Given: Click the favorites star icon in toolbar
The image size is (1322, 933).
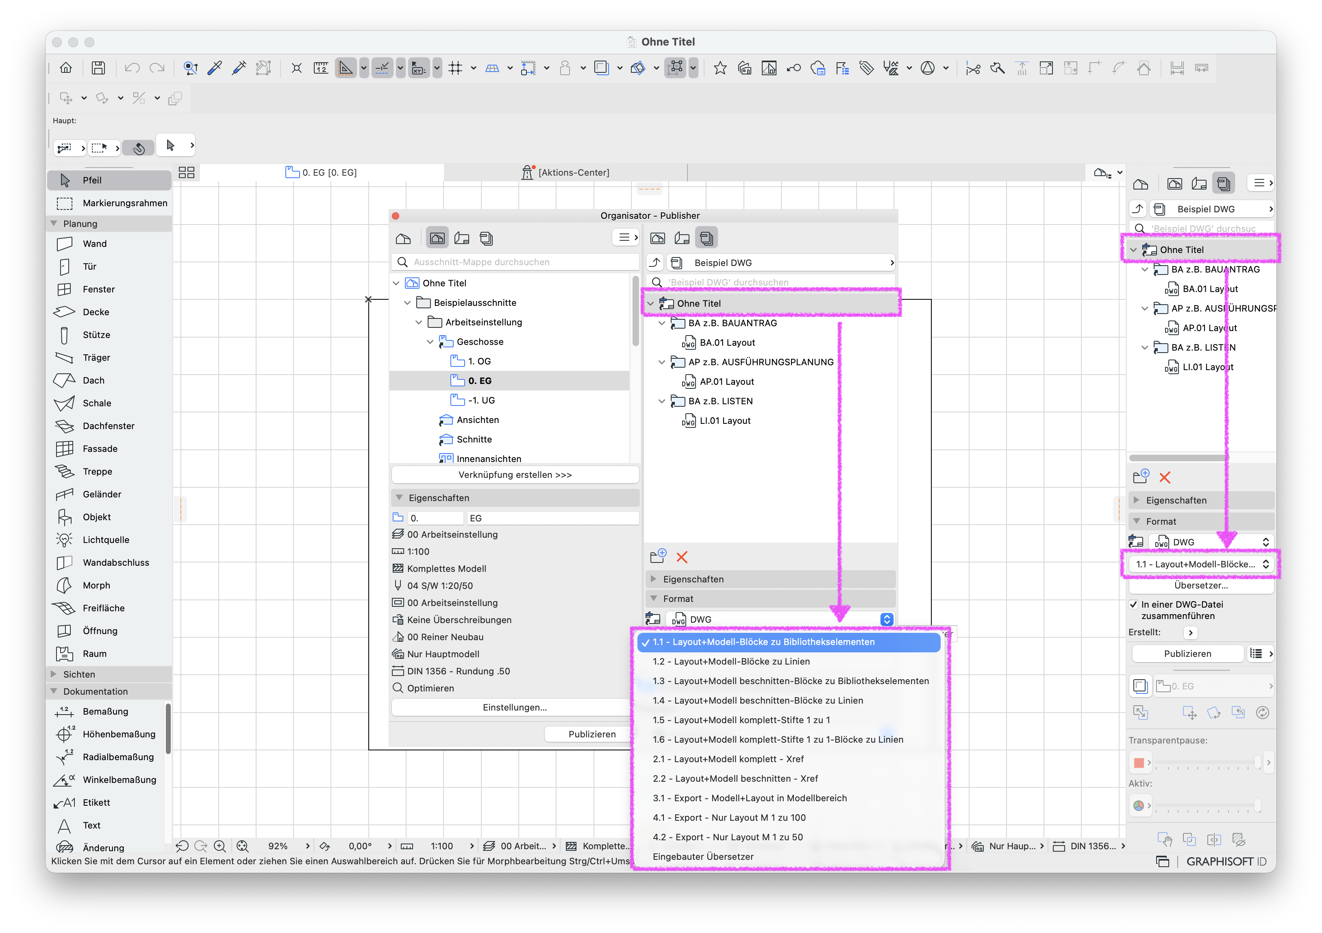Looking at the screenshot, I should coord(720,68).
